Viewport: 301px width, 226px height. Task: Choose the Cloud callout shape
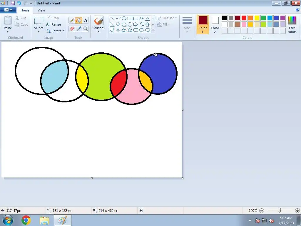pyautogui.click(x=148, y=30)
